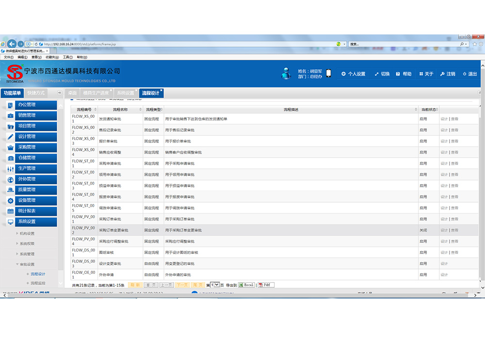Viewport: 485px width, 346px height.
Task: Click the 个人设置 gear icon
Action: (x=344, y=74)
